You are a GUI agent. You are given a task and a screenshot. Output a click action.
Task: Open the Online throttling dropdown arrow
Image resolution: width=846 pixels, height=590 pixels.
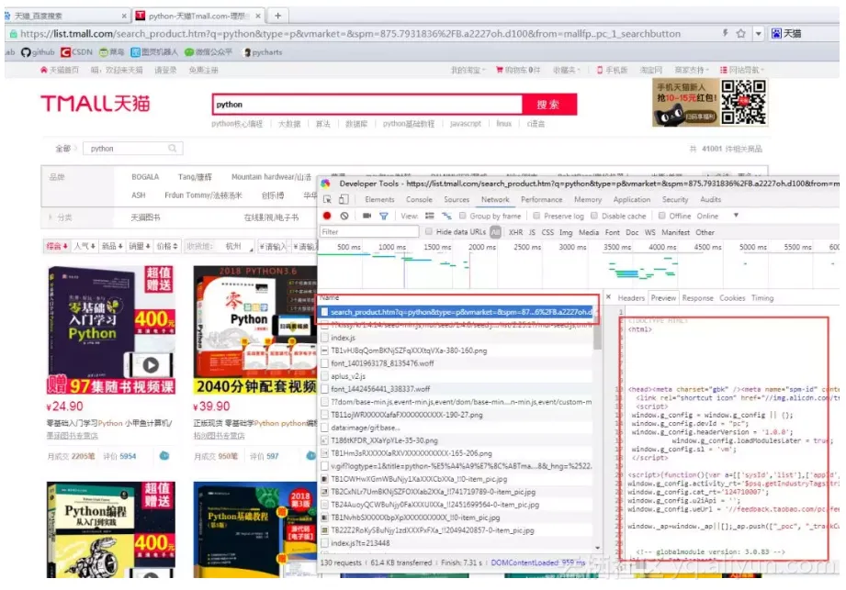[x=736, y=216]
